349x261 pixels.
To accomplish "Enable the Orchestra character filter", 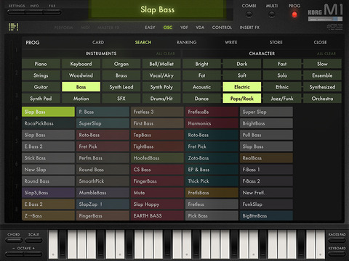I will (322, 99).
